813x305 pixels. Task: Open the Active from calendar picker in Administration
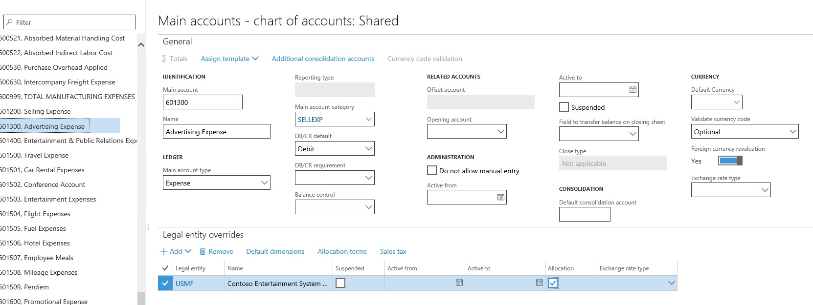(x=500, y=197)
